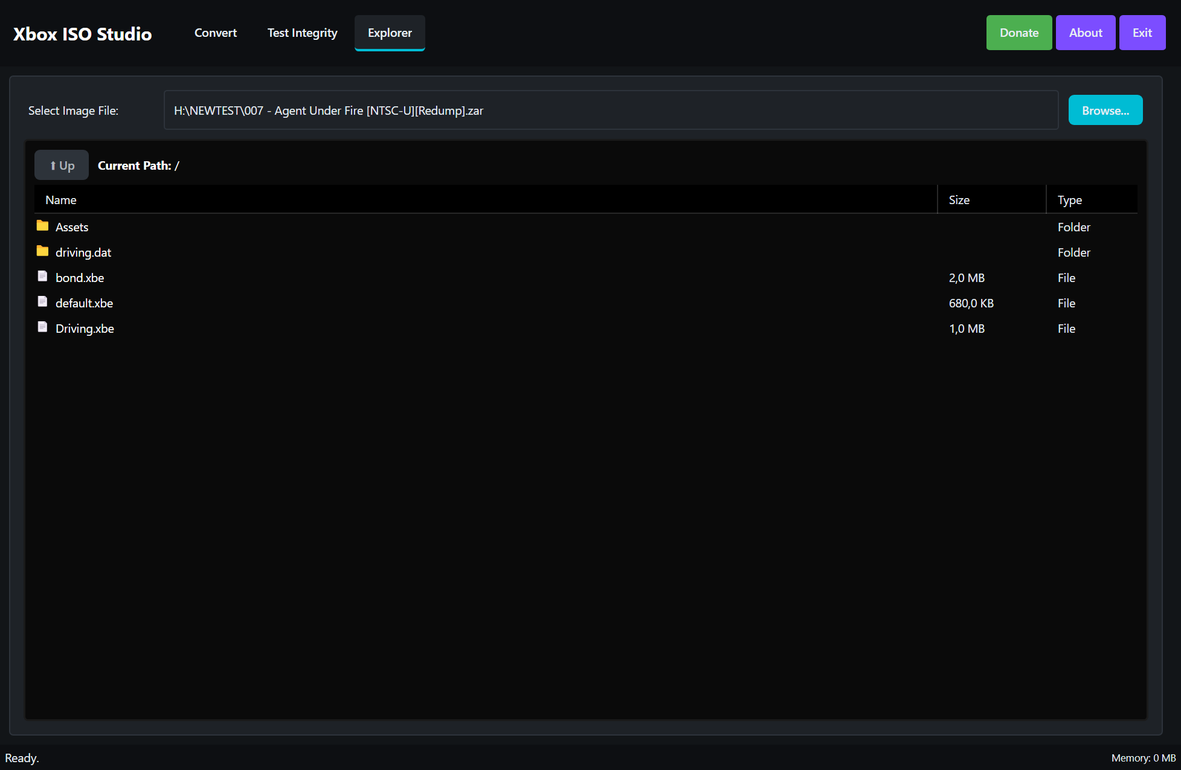The image size is (1181, 770).
Task: Click the Ready status text
Action: (22, 758)
